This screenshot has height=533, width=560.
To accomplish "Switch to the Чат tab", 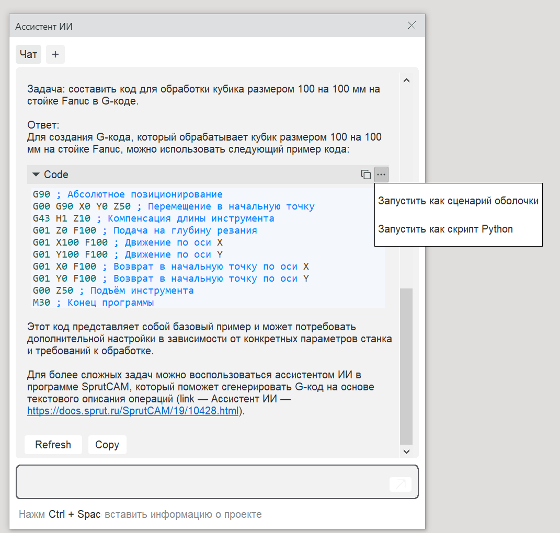I will click(28, 54).
